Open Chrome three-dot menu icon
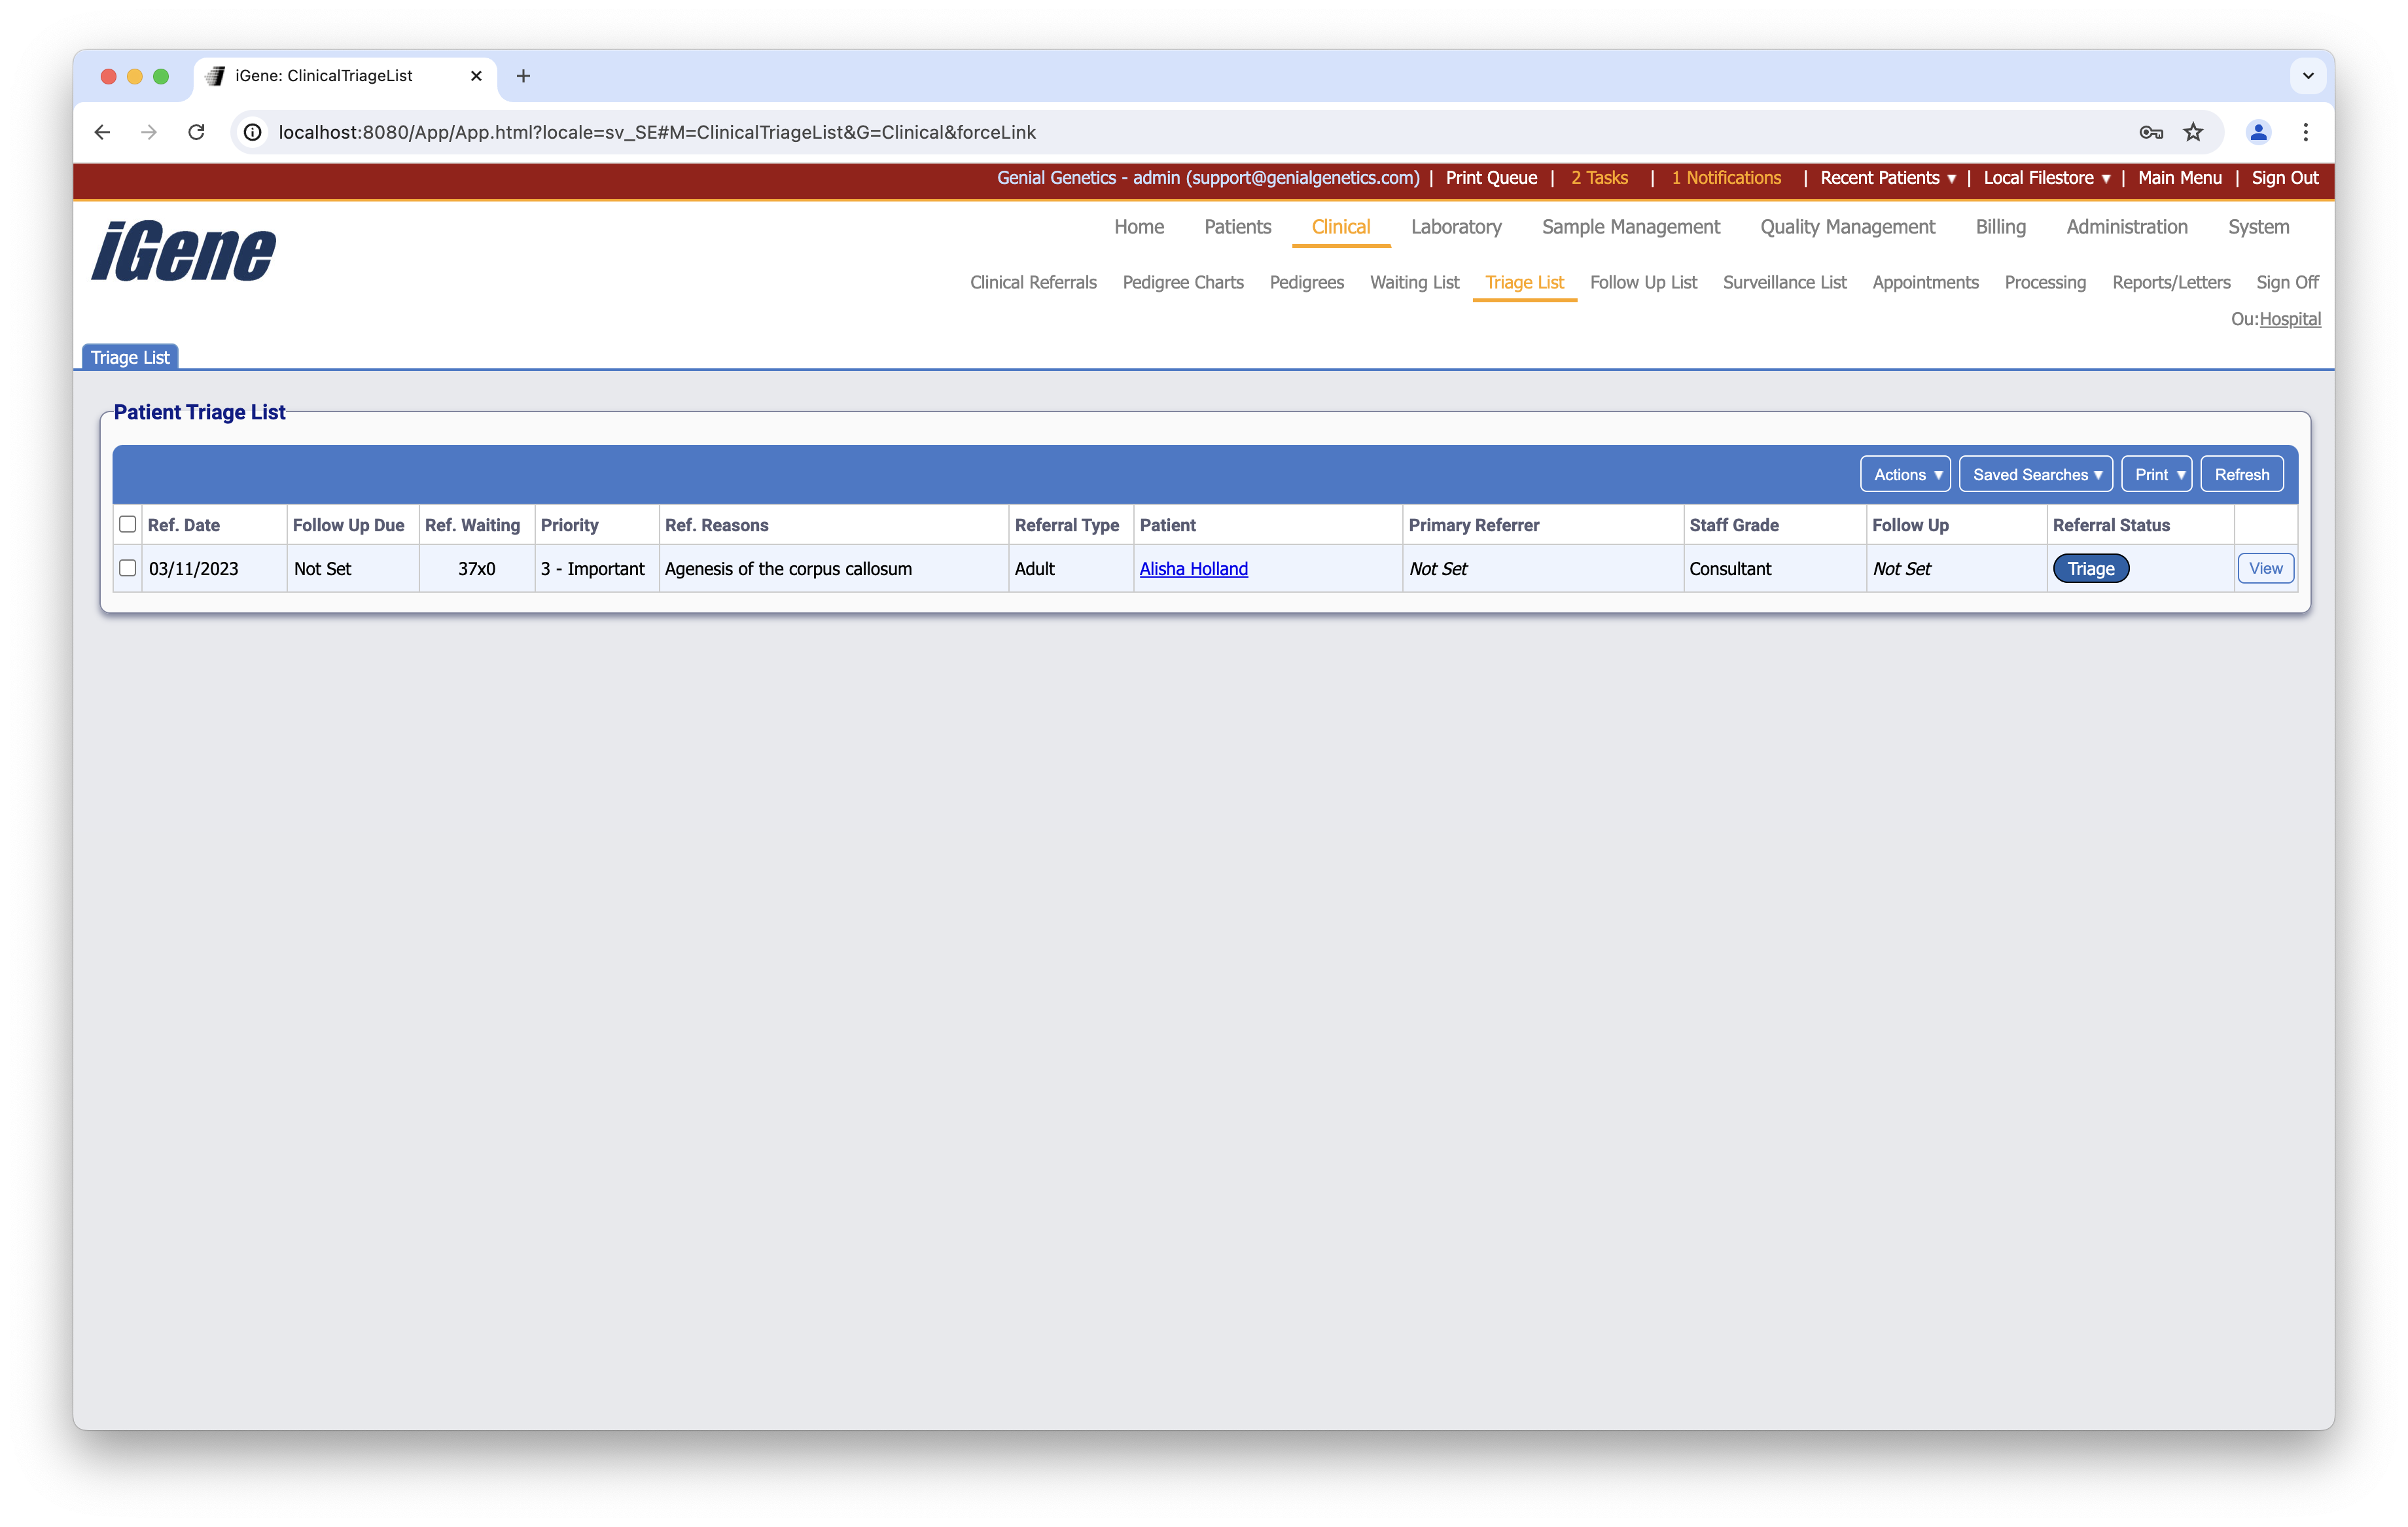 click(2305, 132)
